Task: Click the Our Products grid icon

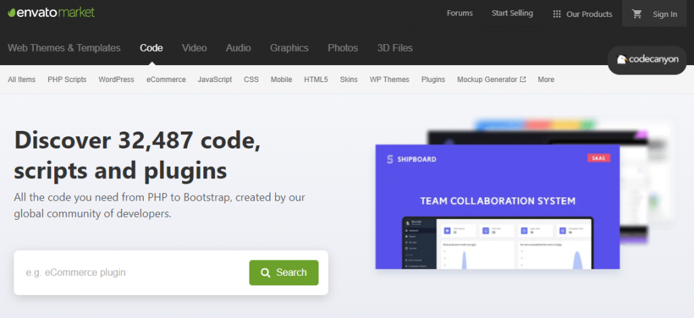Action: [x=557, y=14]
